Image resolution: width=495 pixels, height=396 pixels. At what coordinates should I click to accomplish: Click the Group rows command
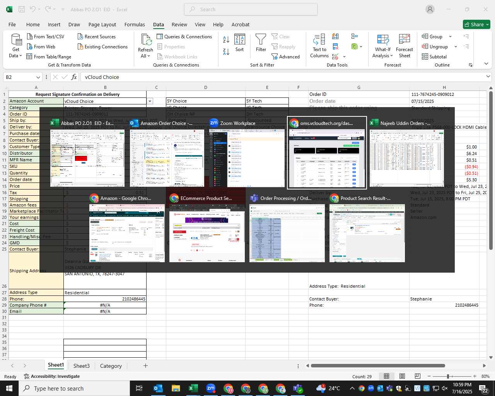(x=432, y=36)
